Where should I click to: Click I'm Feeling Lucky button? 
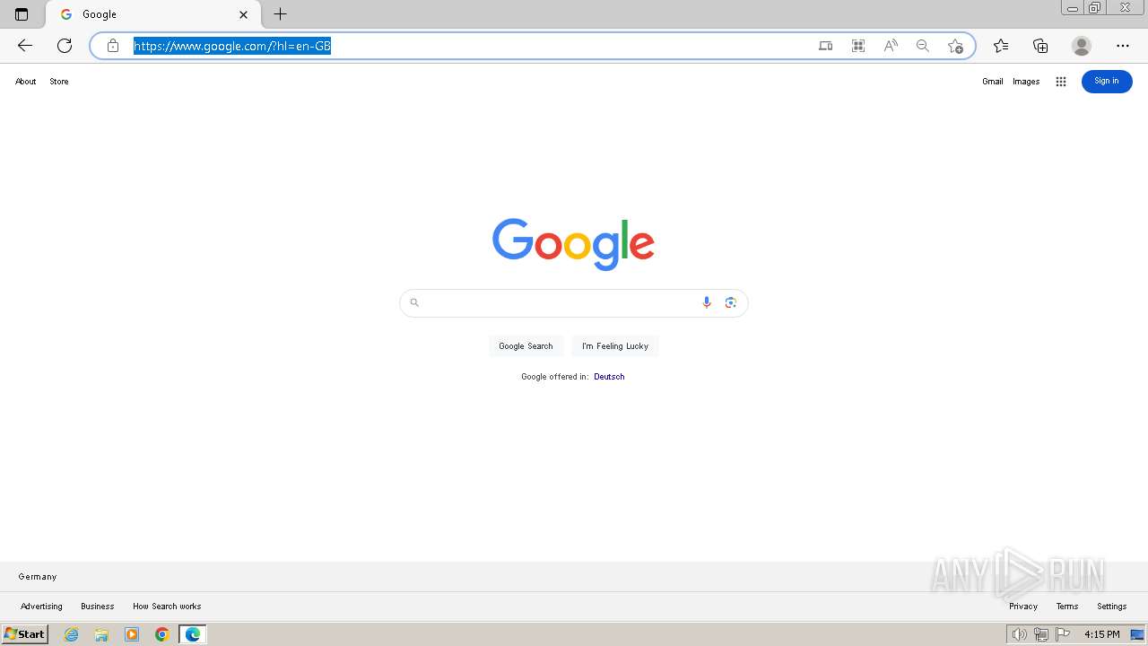[615, 346]
